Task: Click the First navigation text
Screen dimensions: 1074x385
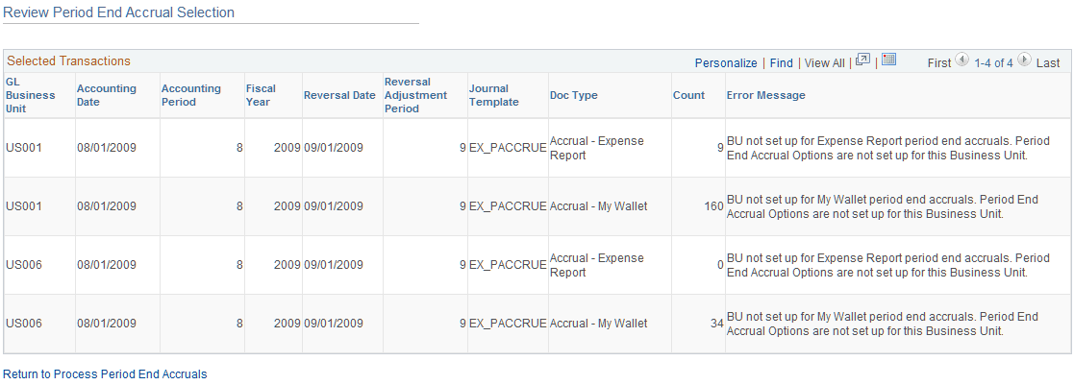Action: (x=939, y=62)
